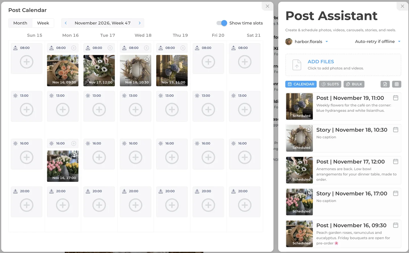Open calendar icon for Story November 16, 17:00
The image size is (409, 253).
(396, 193)
